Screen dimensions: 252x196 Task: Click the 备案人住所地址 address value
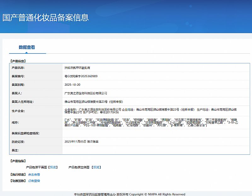tap(94, 102)
